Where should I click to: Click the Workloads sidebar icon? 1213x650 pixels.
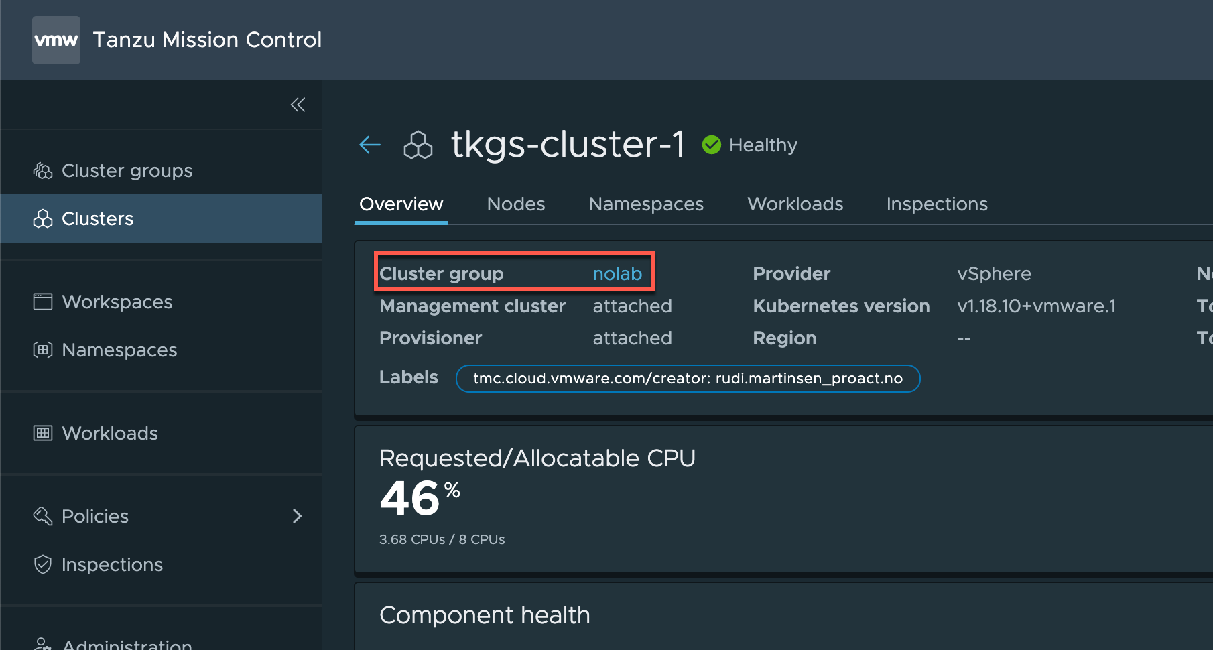[x=43, y=433]
